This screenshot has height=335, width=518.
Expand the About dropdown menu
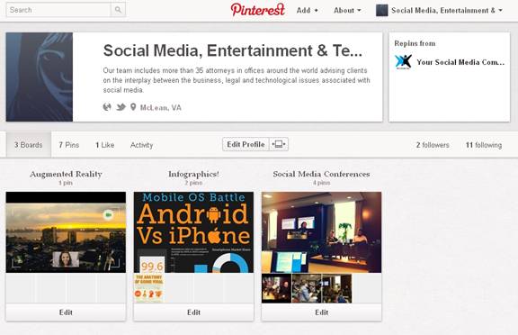click(x=347, y=10)
